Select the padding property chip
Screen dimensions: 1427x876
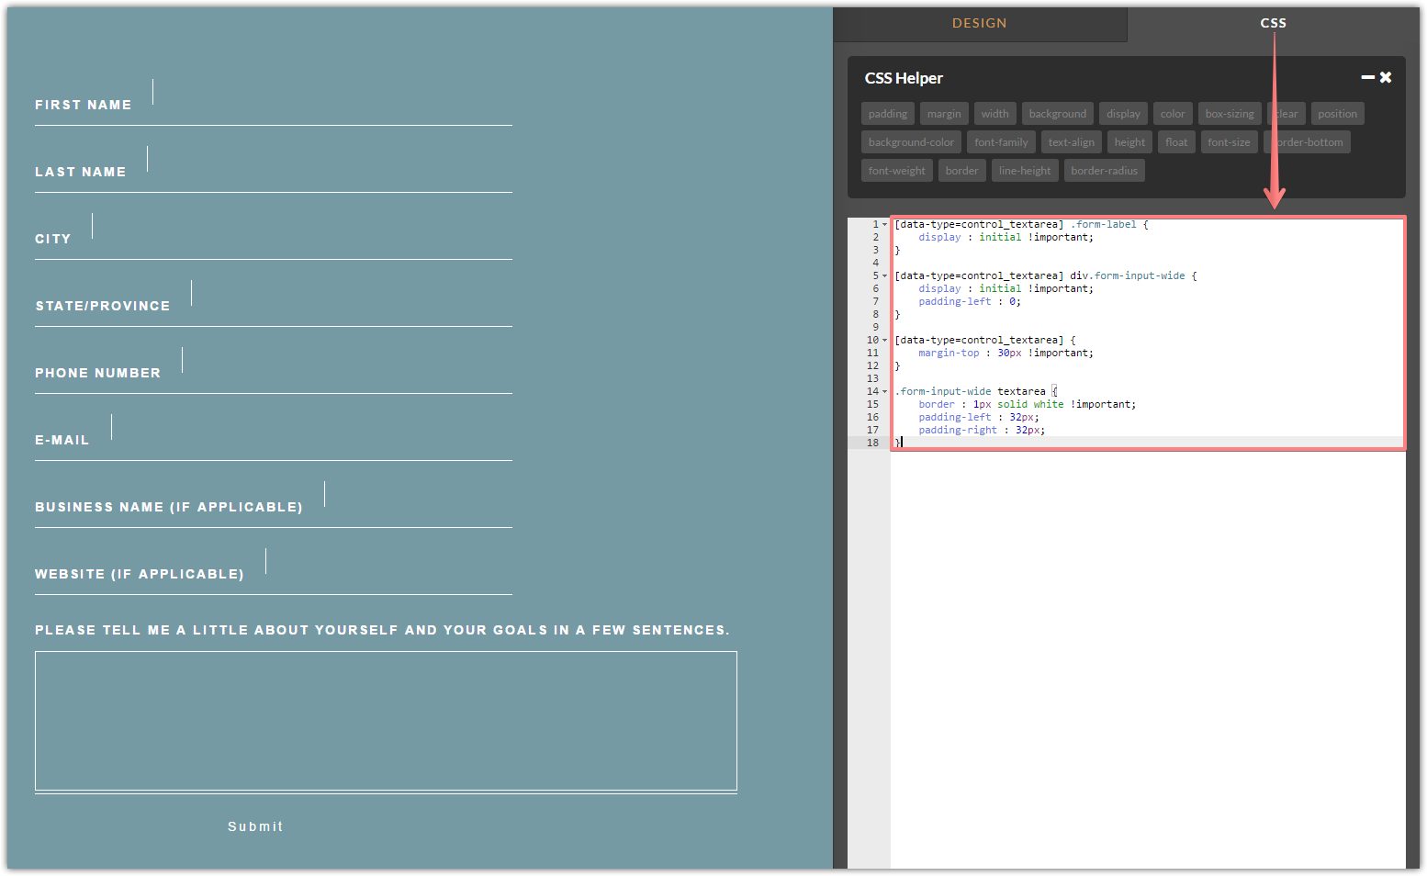coord(887,113)
